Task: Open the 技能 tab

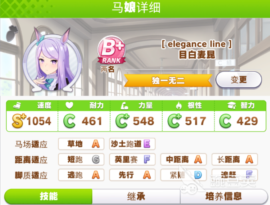Action: pos(48,196)
